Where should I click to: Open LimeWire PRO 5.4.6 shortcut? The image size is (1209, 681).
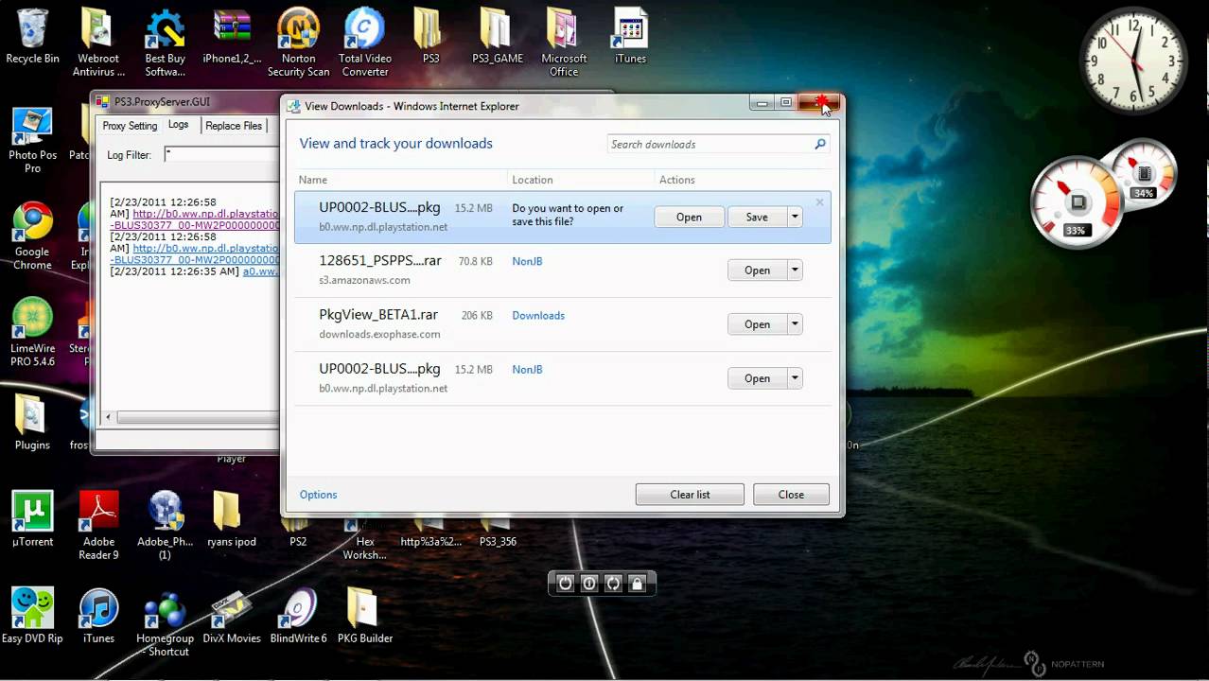[32, 332]
